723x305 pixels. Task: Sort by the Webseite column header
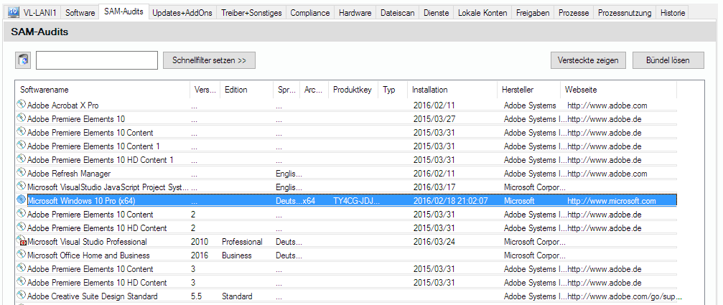point(618,90)
